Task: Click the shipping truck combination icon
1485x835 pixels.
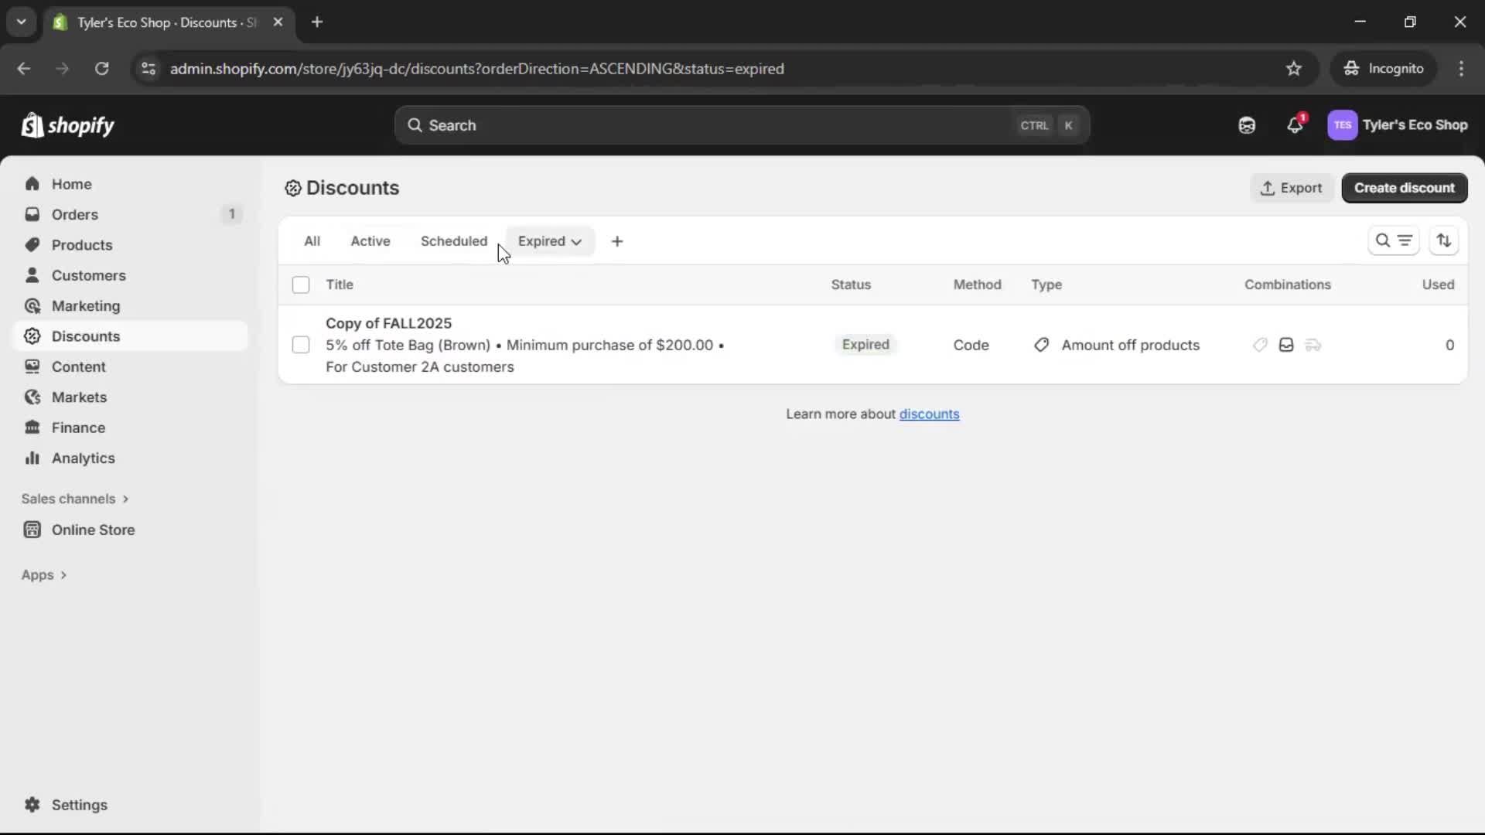Action: pos(1313,345)
